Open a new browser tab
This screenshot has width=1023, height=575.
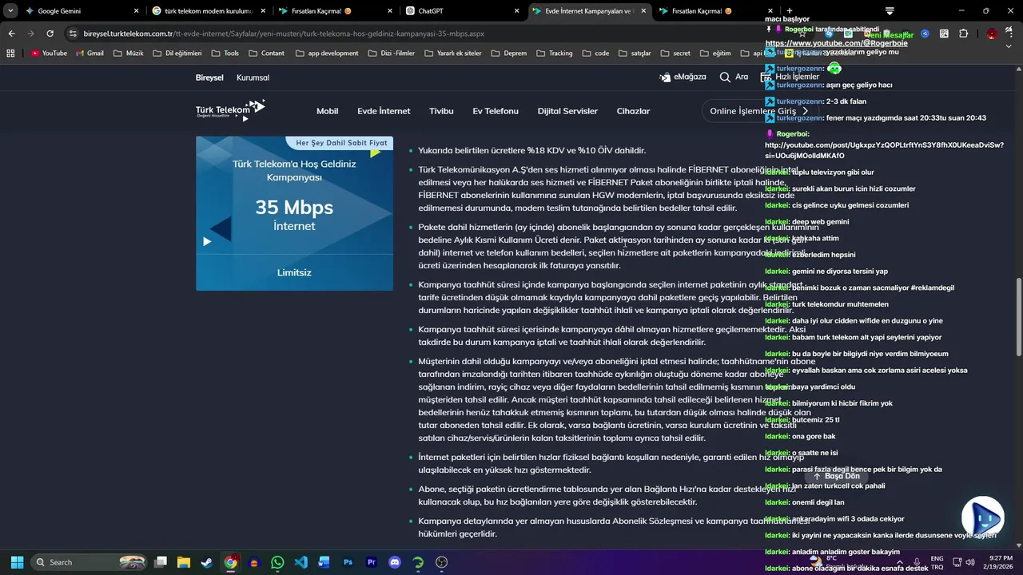(x=790, y=11)
